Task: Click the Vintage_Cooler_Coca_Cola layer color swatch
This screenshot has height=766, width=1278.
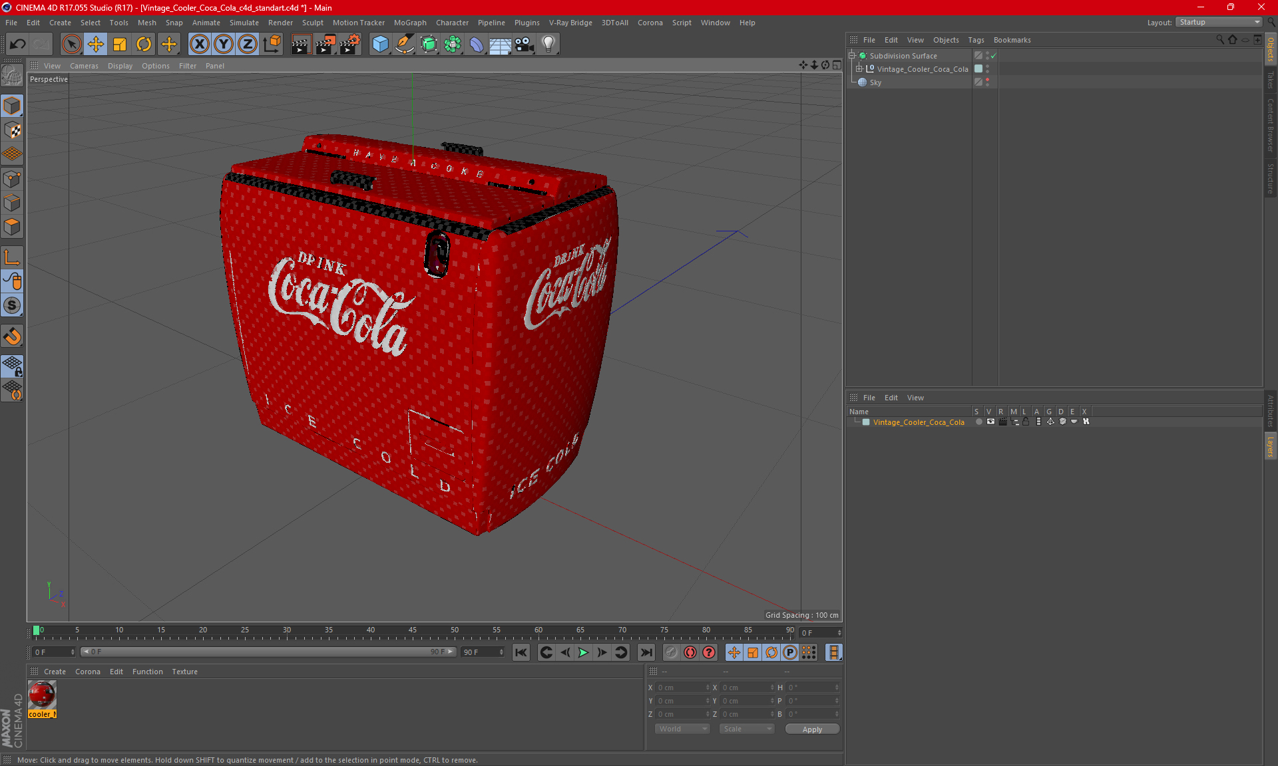Action: click(866, 422)
